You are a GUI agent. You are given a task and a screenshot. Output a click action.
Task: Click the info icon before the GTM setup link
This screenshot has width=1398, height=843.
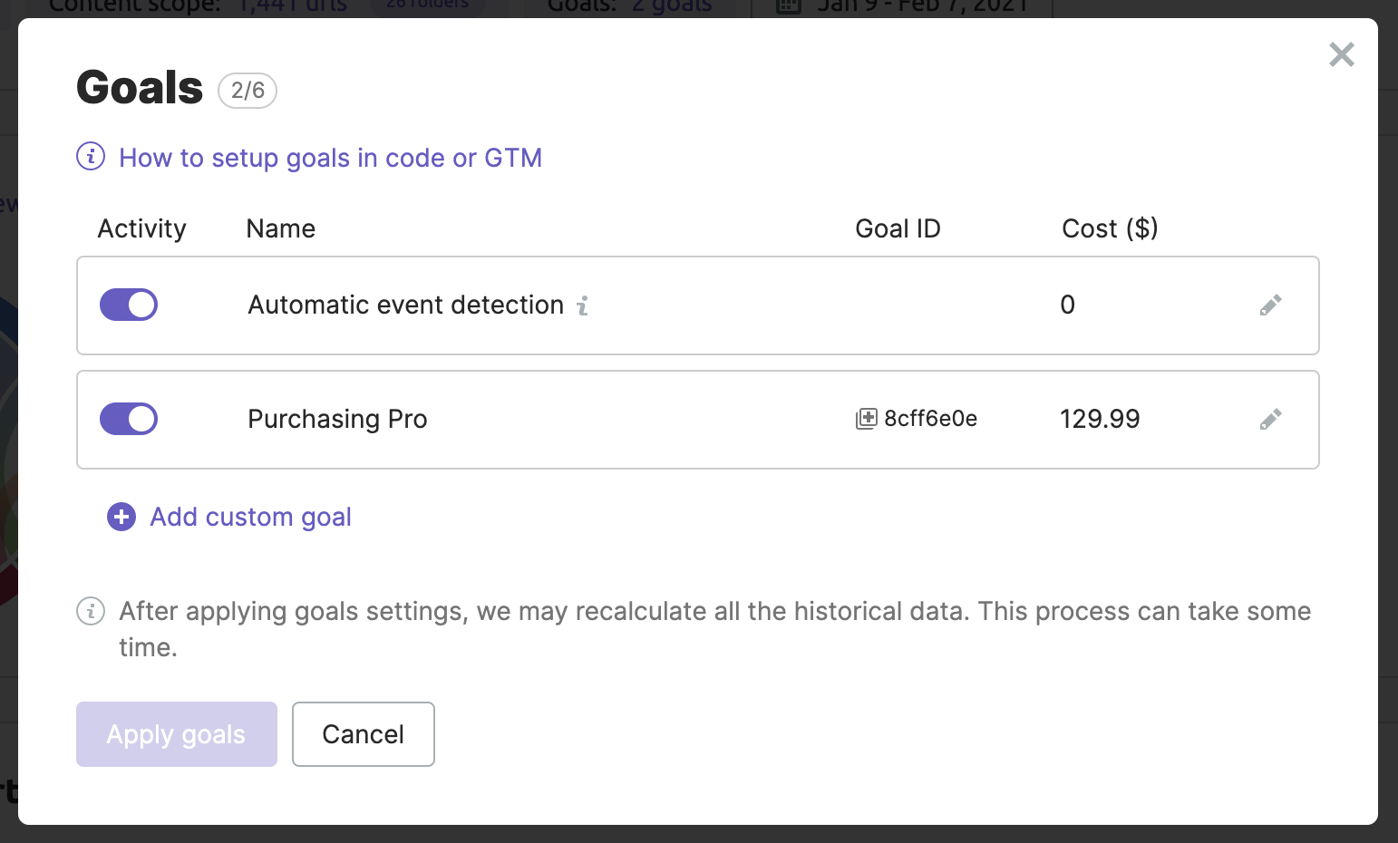pyautogui.click(x=90, y=157)
